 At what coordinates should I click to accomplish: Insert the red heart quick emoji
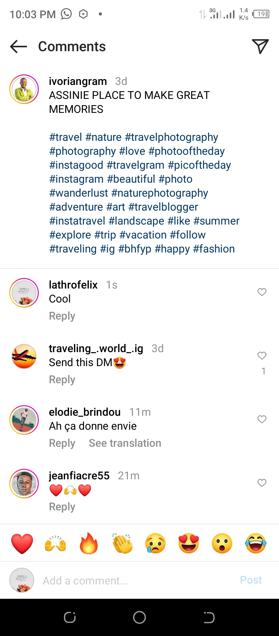[x=22, y=543]
